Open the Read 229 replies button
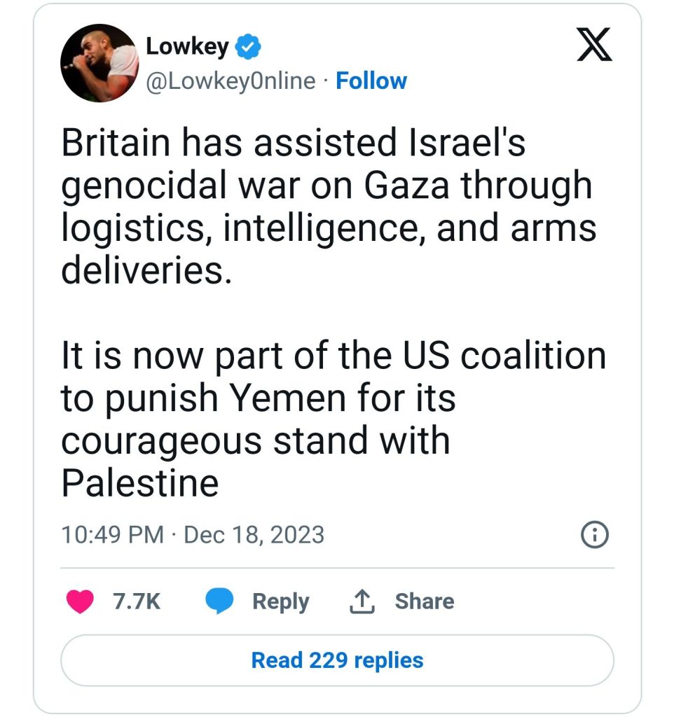The width and height of the screenshot is (674, 717). tap(337, 660)
